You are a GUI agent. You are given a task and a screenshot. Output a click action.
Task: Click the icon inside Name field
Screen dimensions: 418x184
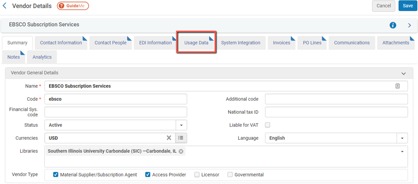398,86
